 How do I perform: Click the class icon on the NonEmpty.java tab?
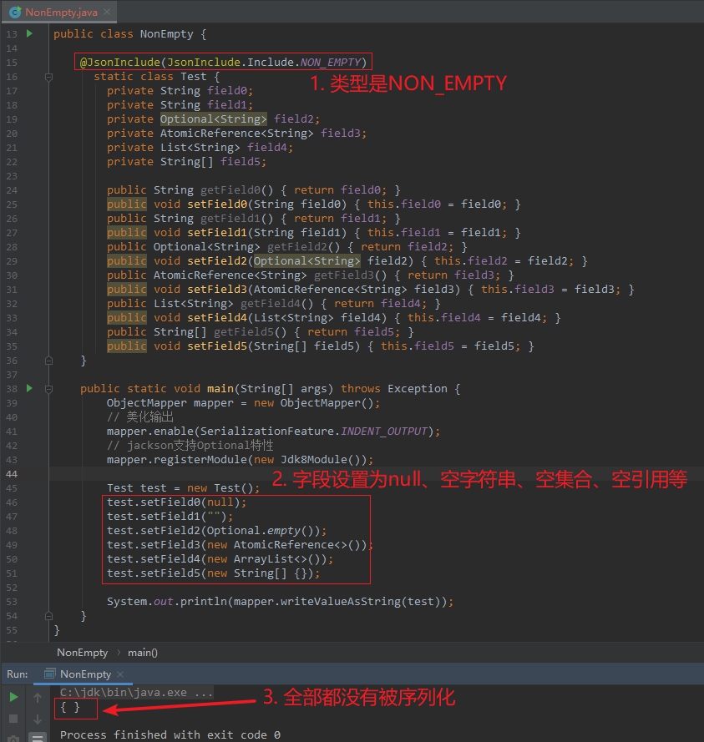tap(15, 12)
